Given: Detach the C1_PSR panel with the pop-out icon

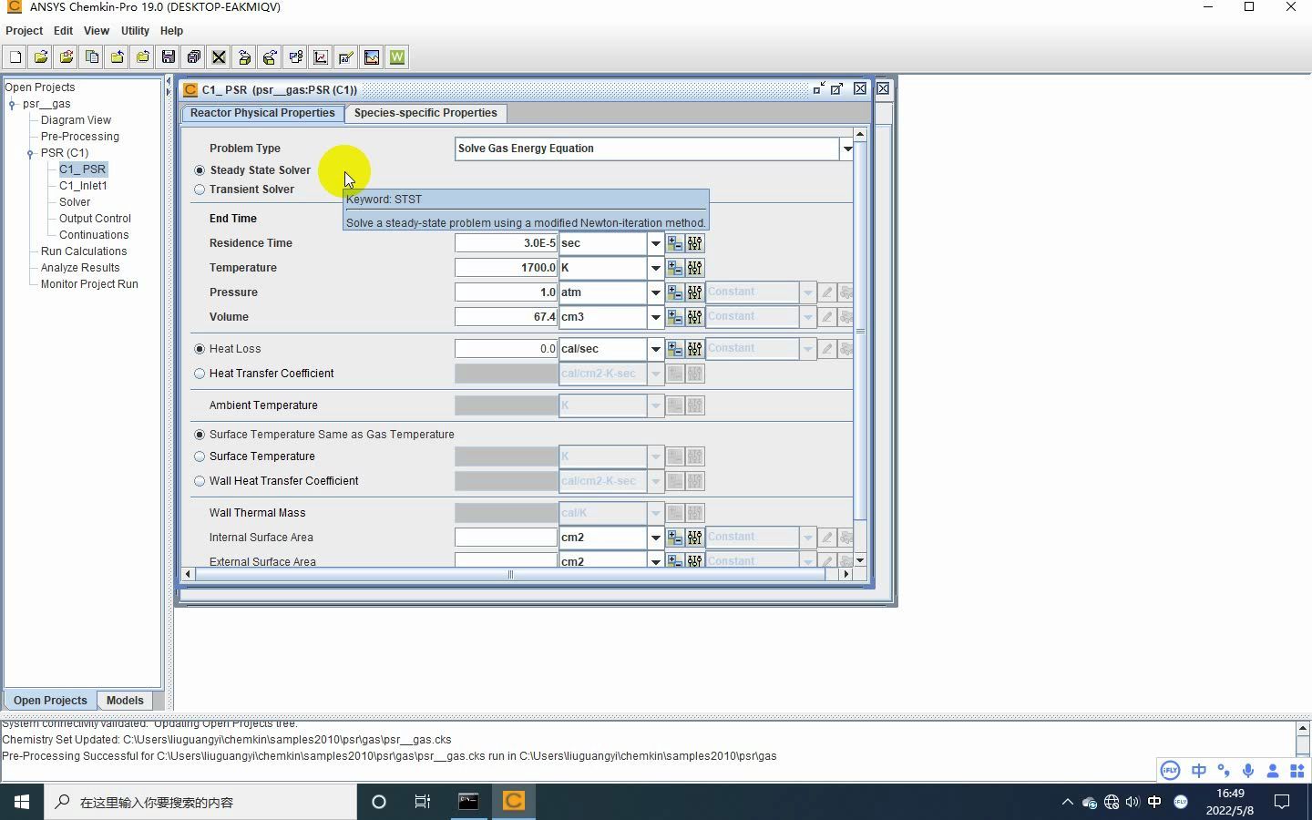Looking at the screenshot, I should (837, 88).
